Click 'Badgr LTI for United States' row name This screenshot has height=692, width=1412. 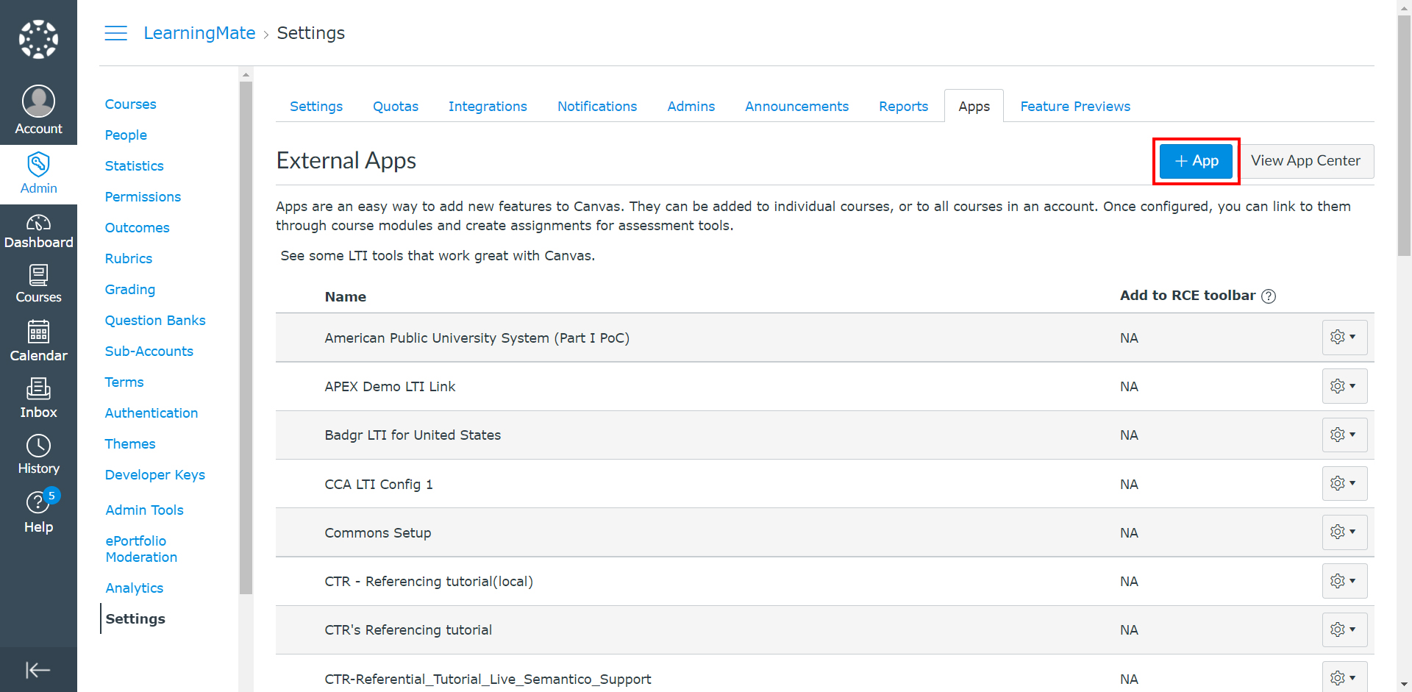(x=413, y=435)
